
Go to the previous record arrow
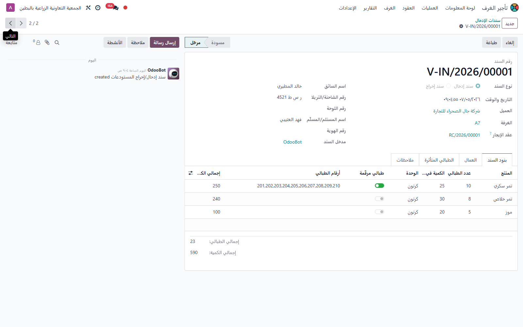(x=21, y=23)
